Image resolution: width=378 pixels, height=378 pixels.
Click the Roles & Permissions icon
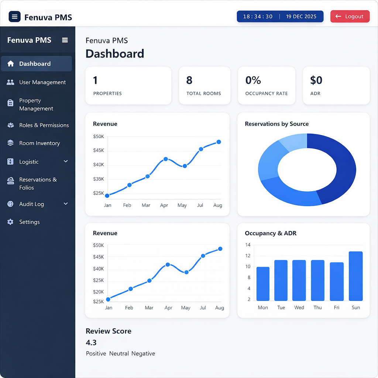coord(11,125)
